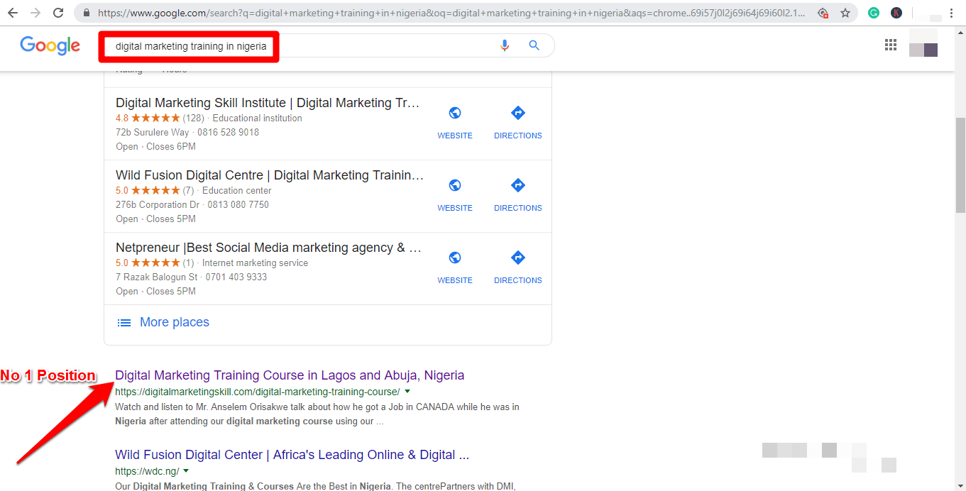Click the vertical page scrollbar
Image resolution: width=966 pixels, height=491 pixels.
(x=960, y=163)
